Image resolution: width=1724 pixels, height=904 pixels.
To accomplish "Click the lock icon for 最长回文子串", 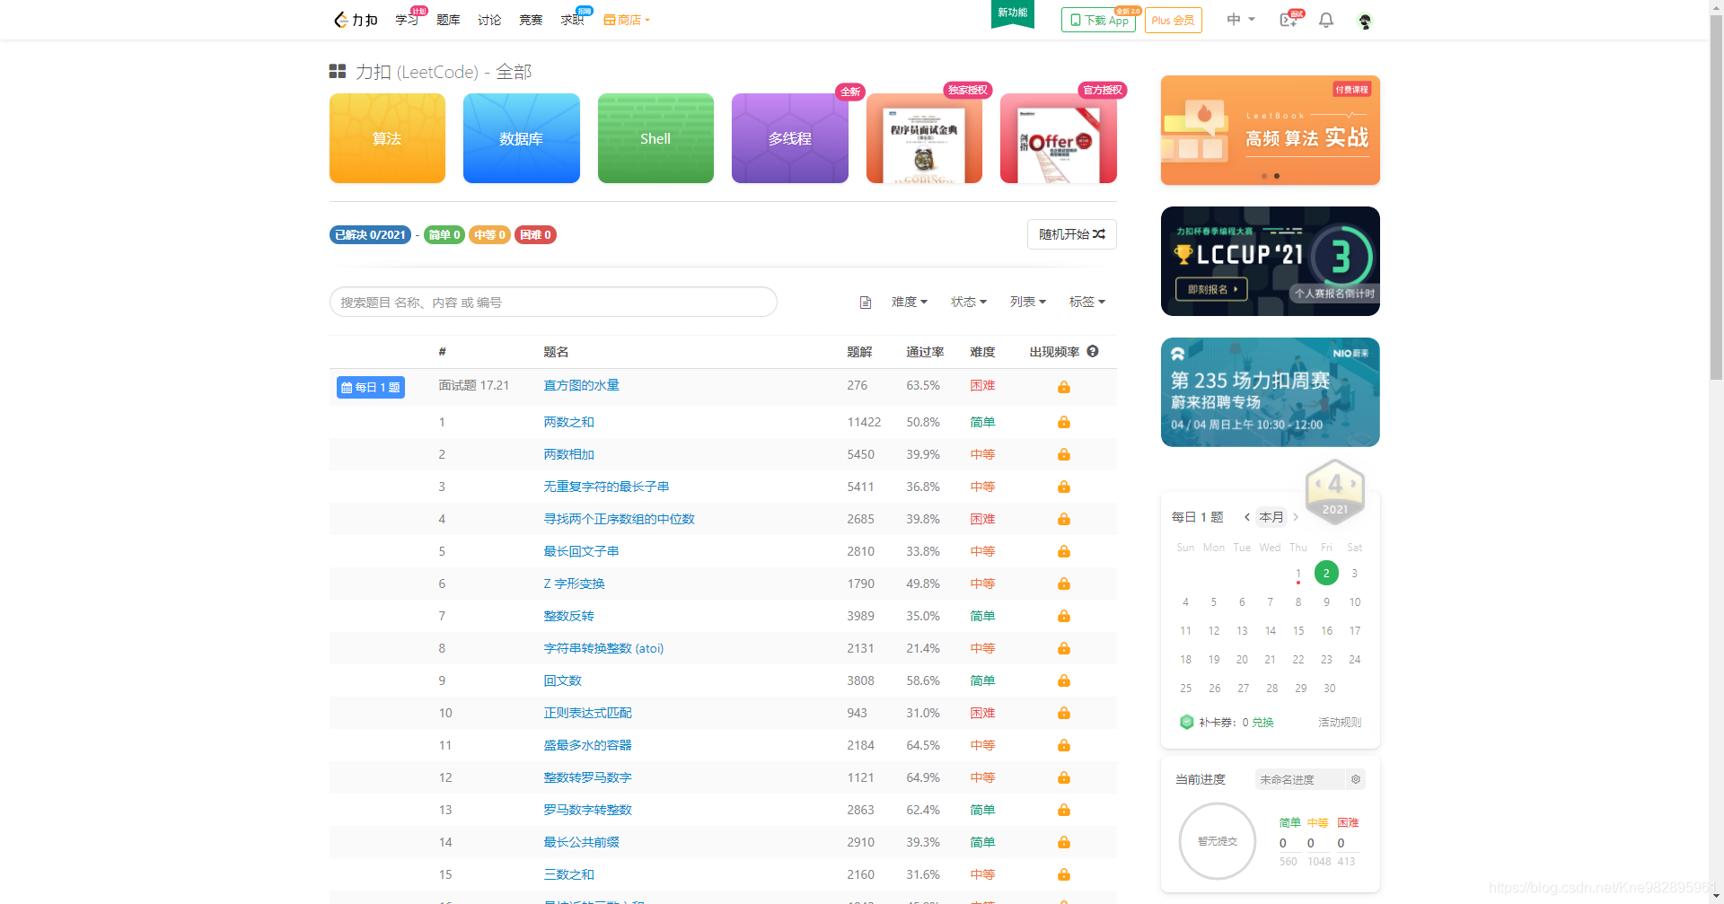I will point(1064,551).
